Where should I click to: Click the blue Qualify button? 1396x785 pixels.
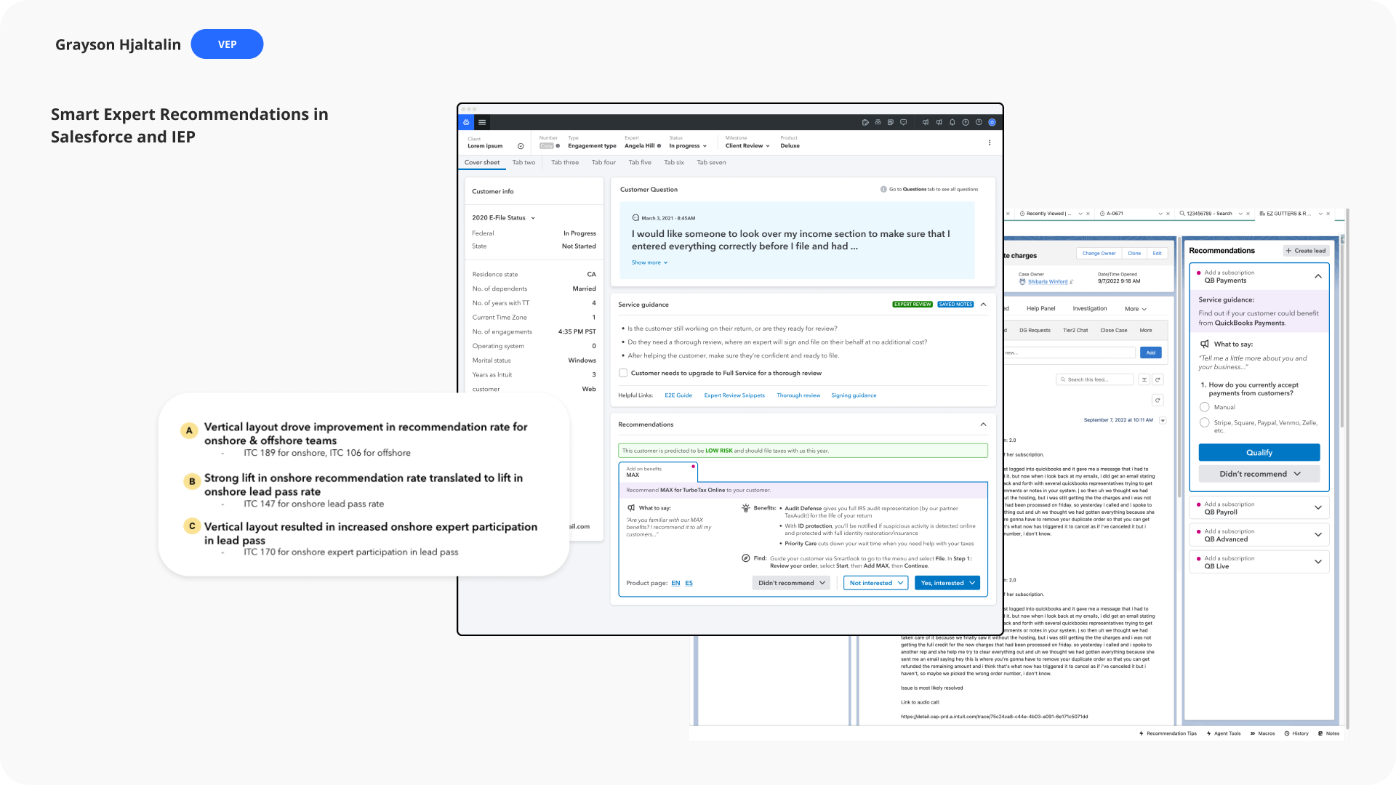[1259, 452]
